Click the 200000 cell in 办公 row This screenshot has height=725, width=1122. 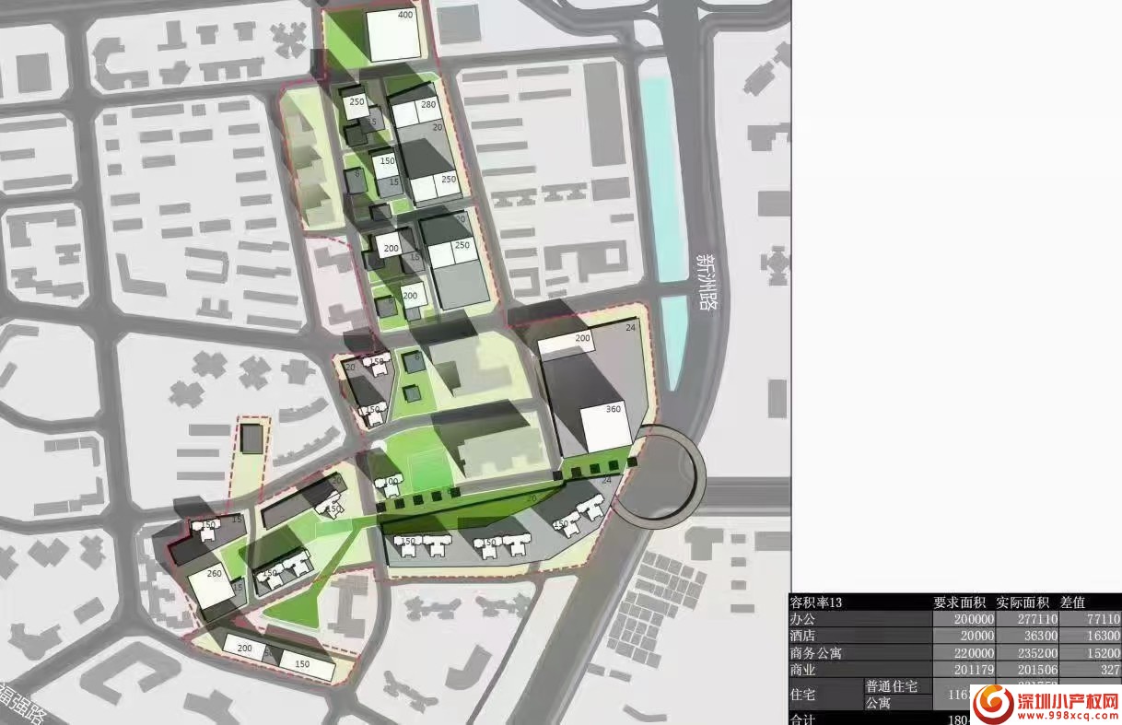coord(964,620)
